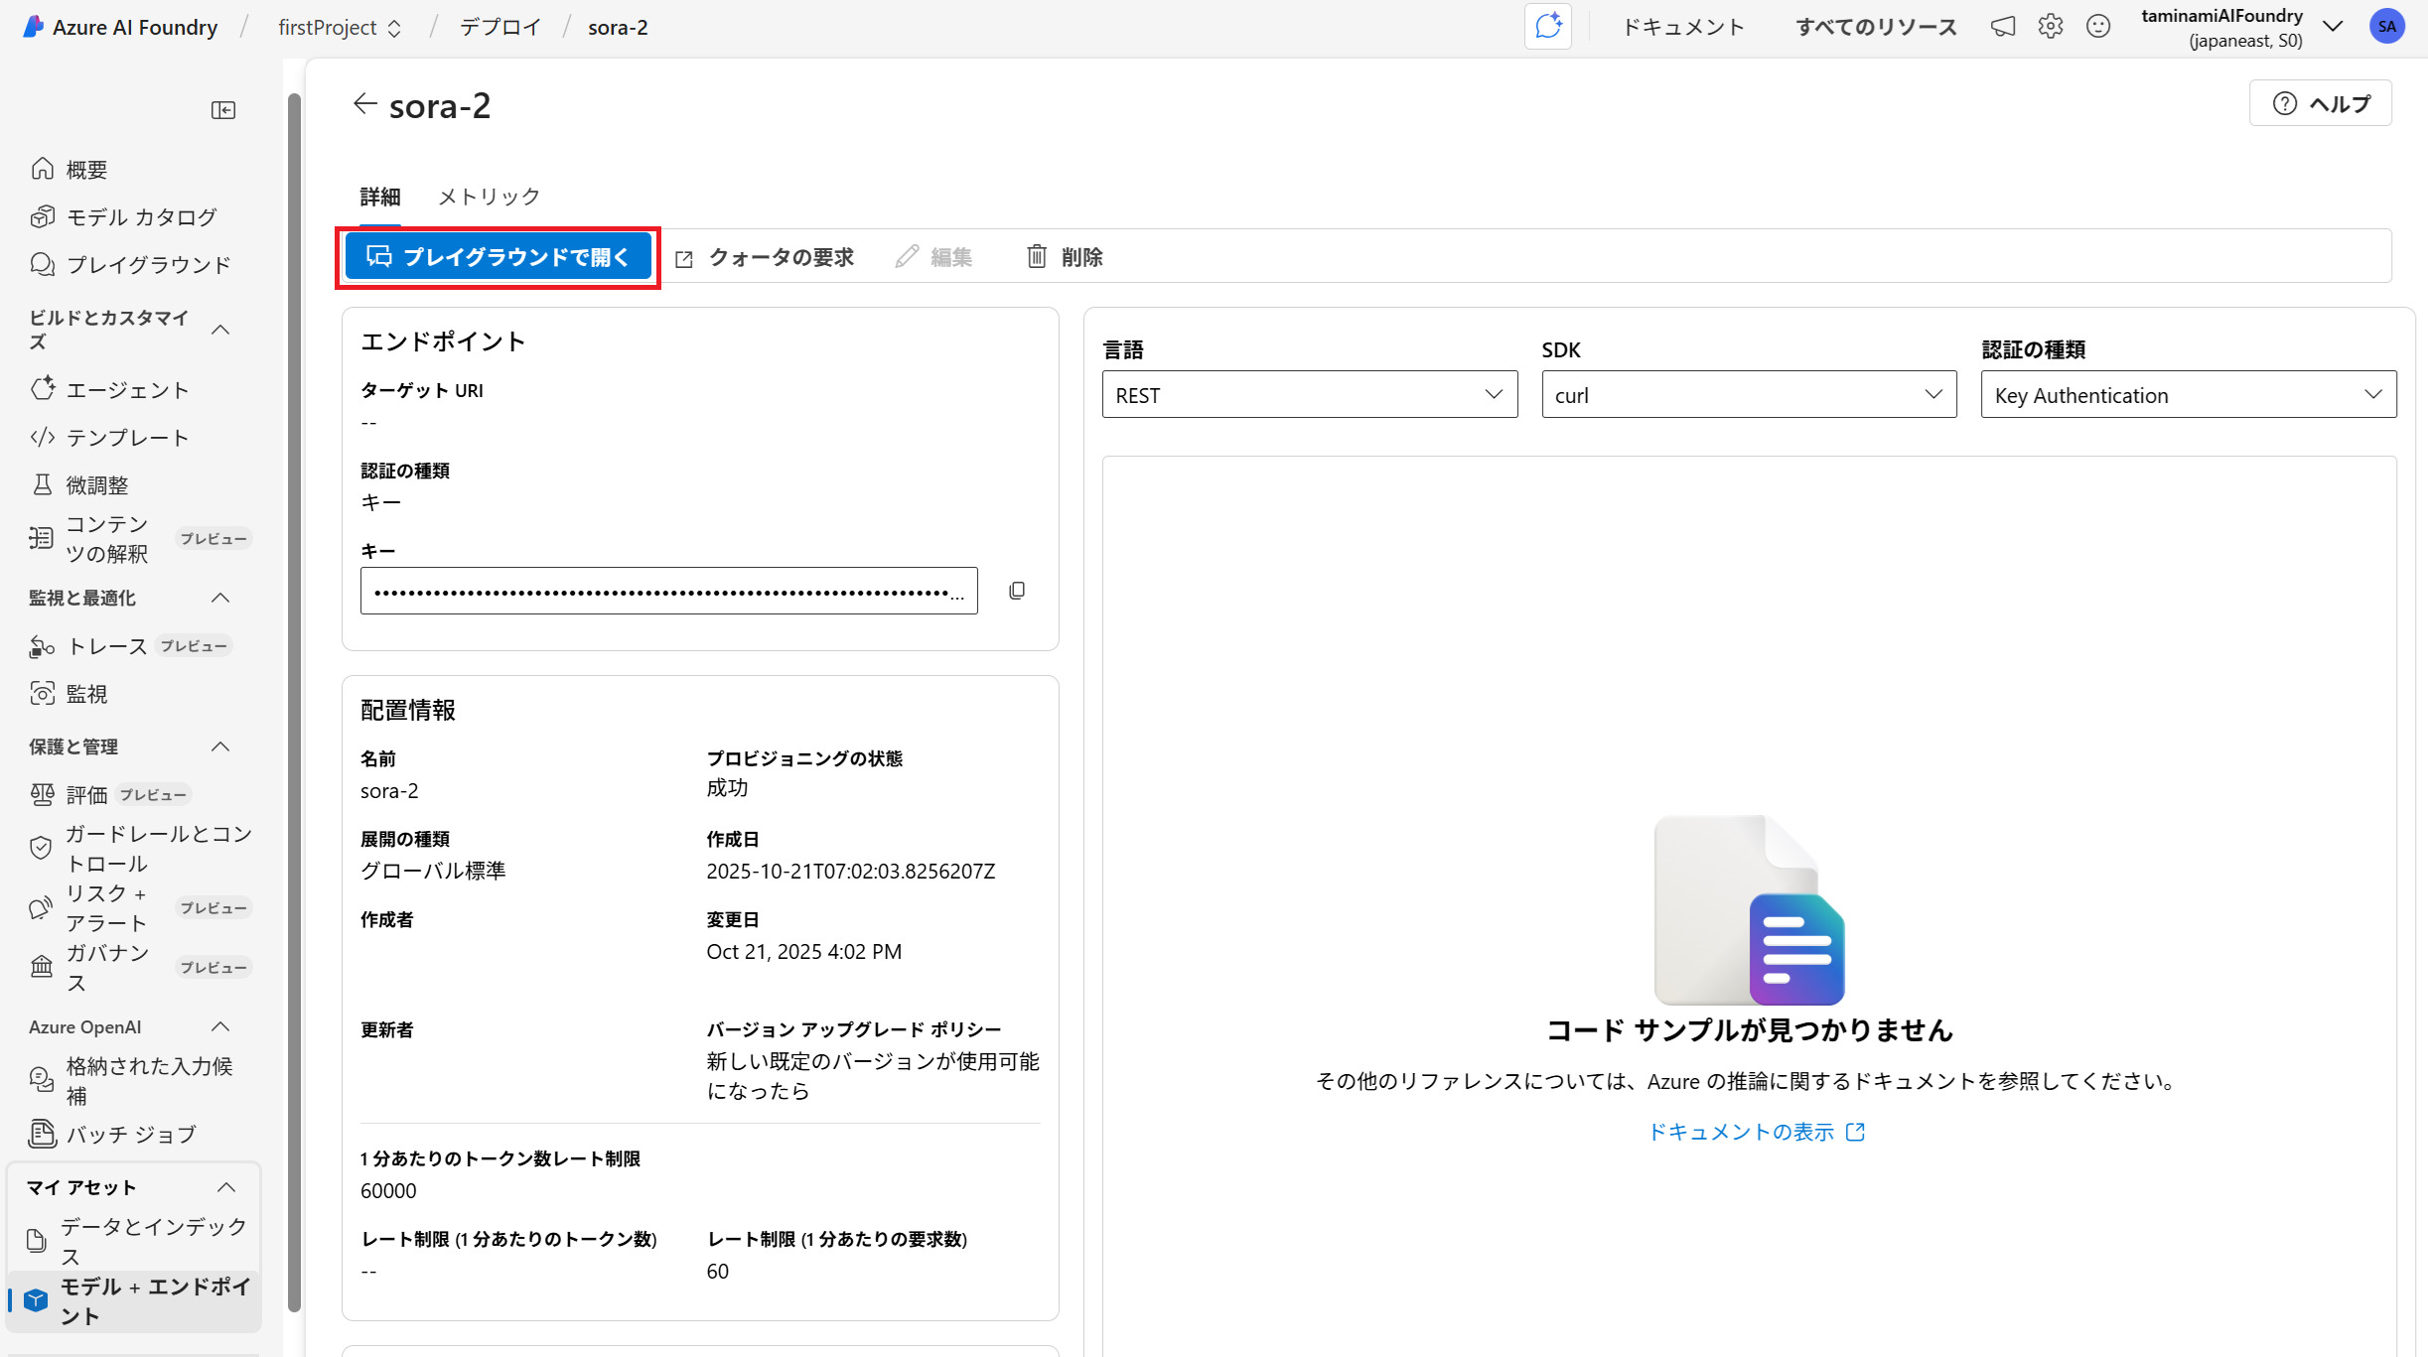This screenshot has height=1357, width=2428.
Task: Delete deployment using 削除 trash button
Action: [1064, 257]
